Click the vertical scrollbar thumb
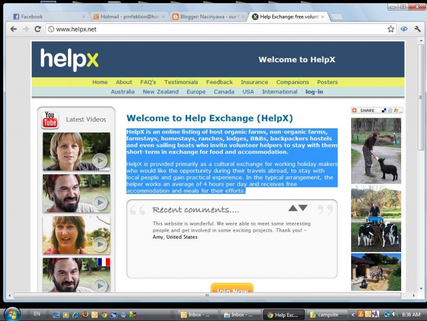This screenshot has width=427, height=321. pyautogui.click(x=421, y=97)
